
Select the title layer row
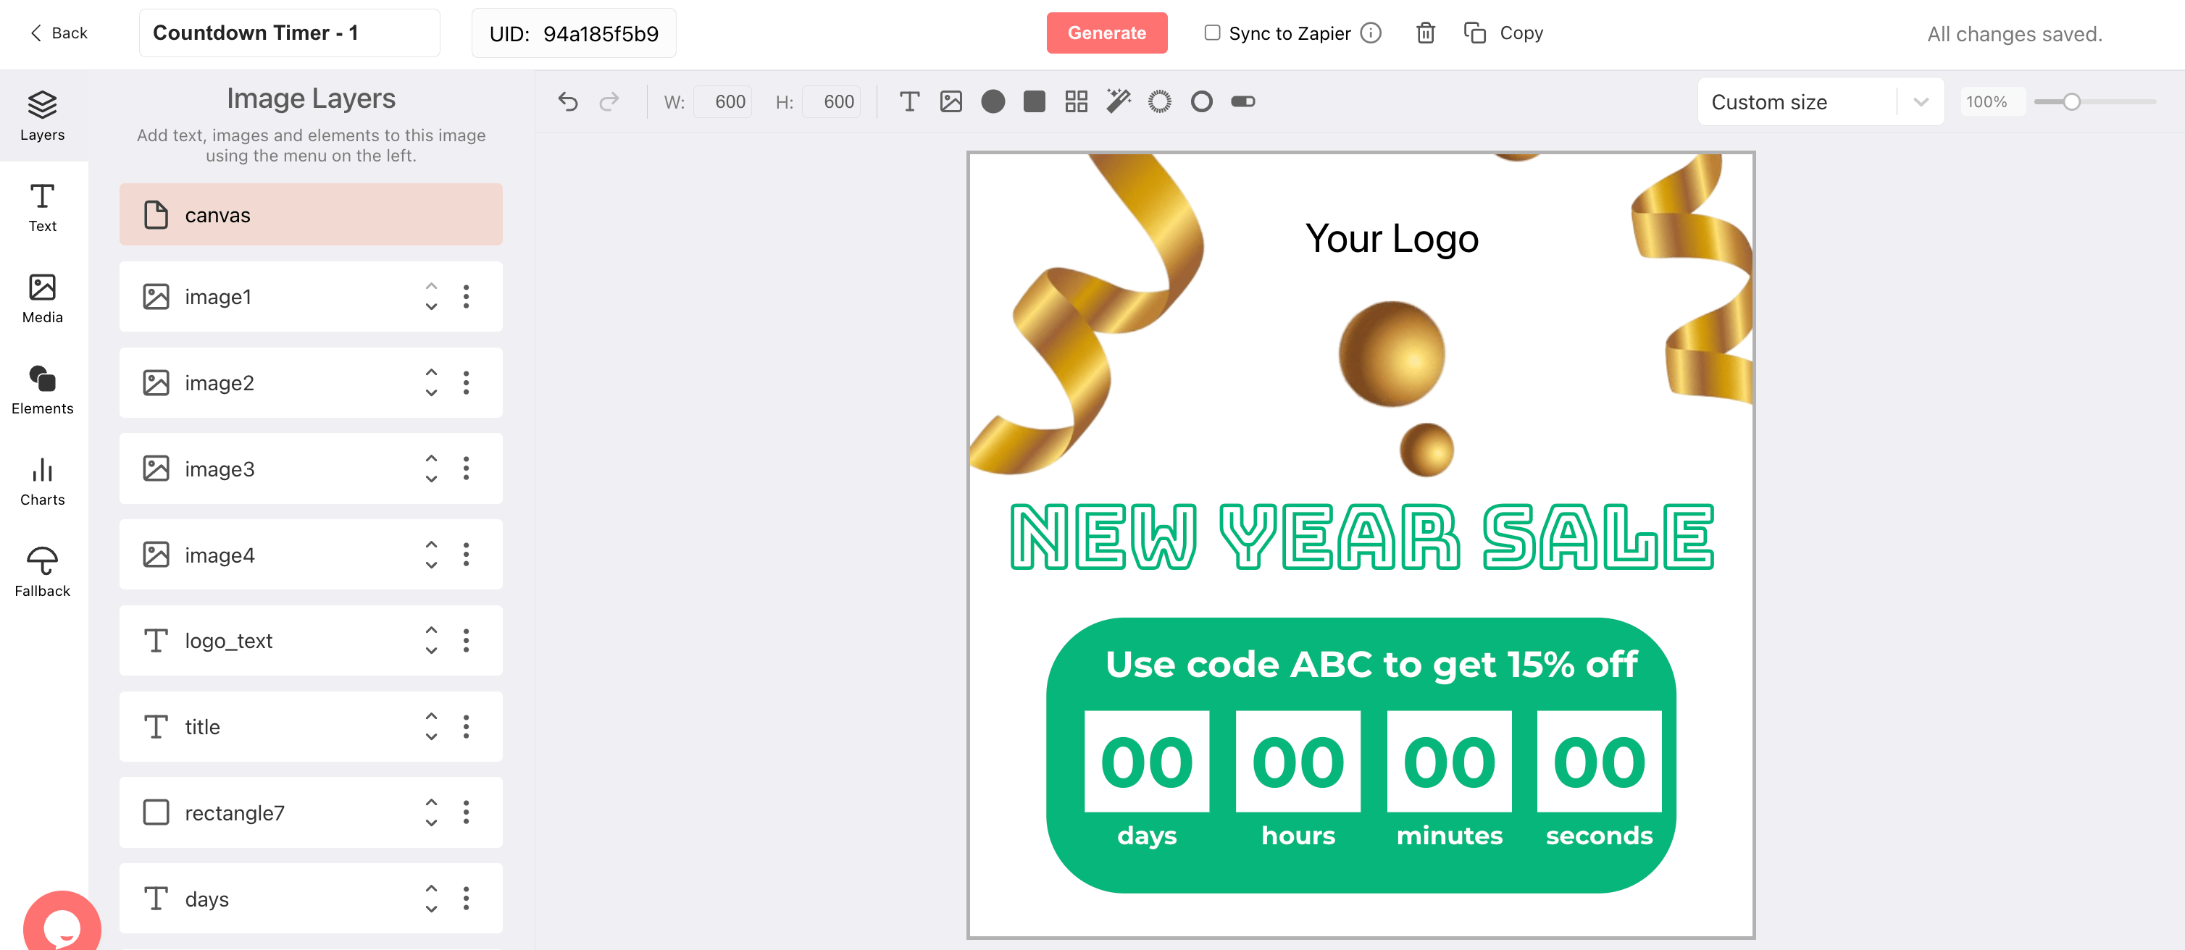coord(312,727)
